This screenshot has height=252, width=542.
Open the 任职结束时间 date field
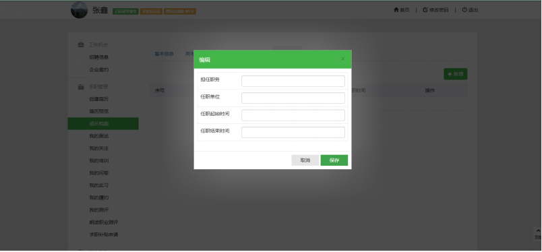(293, 132)
